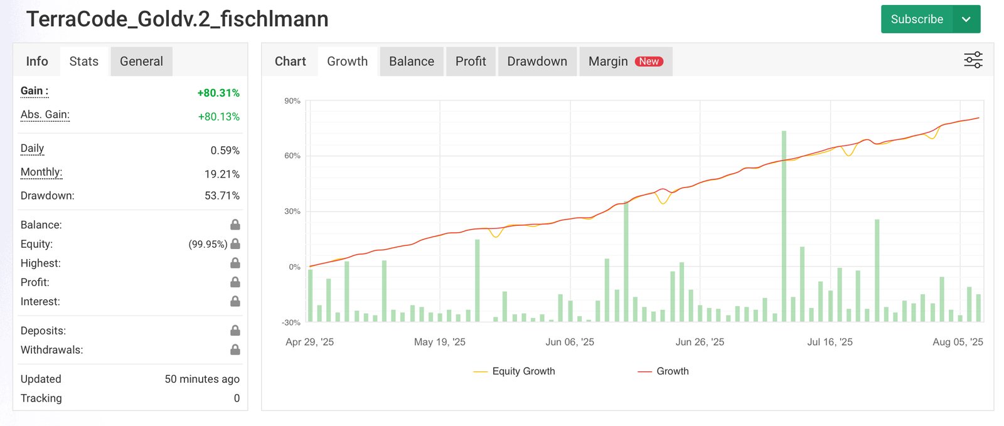Click the lock icon next to Balance
Viewport: 1004px width, 426px height.
click(235, 225)
